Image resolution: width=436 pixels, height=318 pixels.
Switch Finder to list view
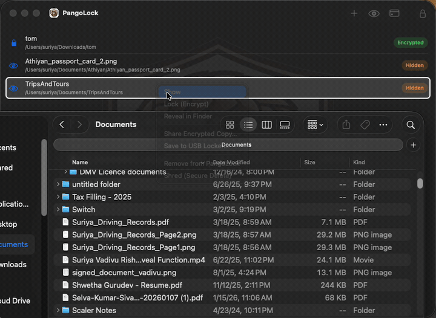(x=248, y=125)
